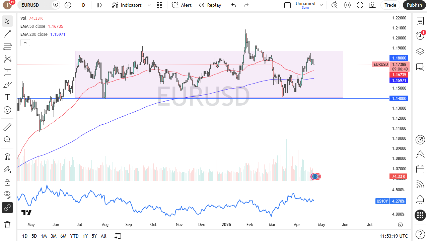The width and height of the screenshot is (427, 241).
Task: Open the notifications bell panel
Action: coord(420,200)
